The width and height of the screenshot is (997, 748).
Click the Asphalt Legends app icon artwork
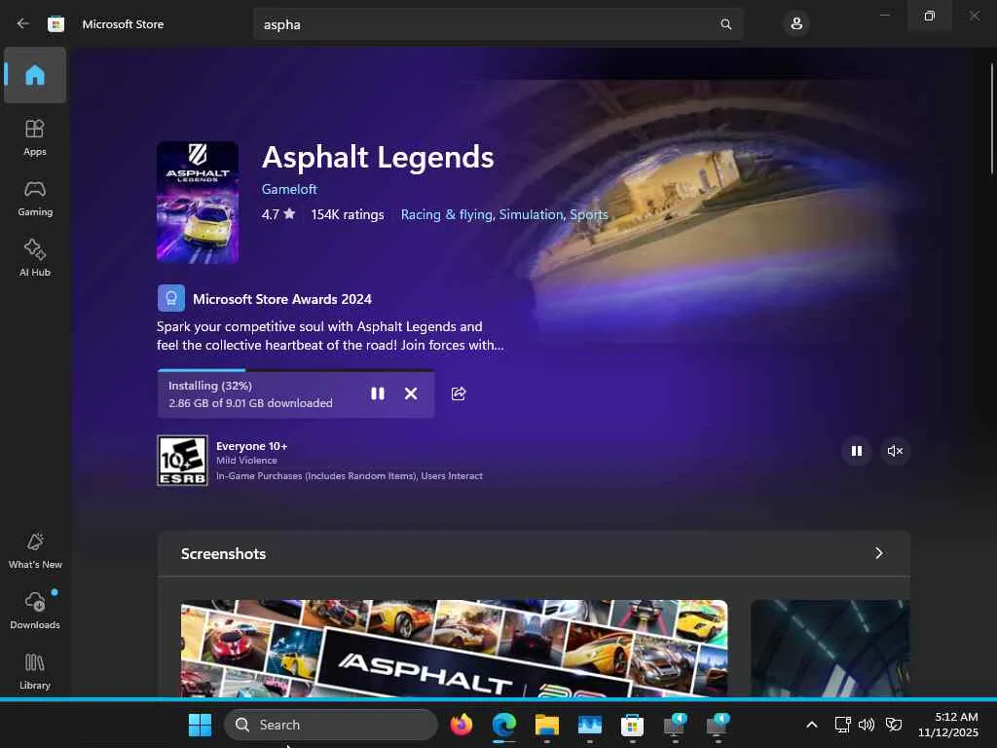[198, 203]
